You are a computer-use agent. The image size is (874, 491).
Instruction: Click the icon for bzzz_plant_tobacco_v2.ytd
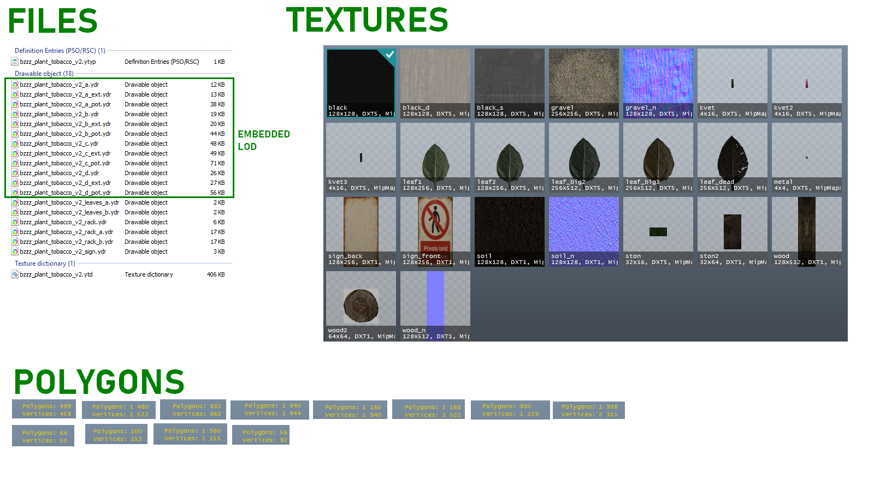coord(15,274)
